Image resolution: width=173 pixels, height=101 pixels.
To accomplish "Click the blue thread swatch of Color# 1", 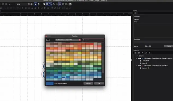I will click(142, 58).
